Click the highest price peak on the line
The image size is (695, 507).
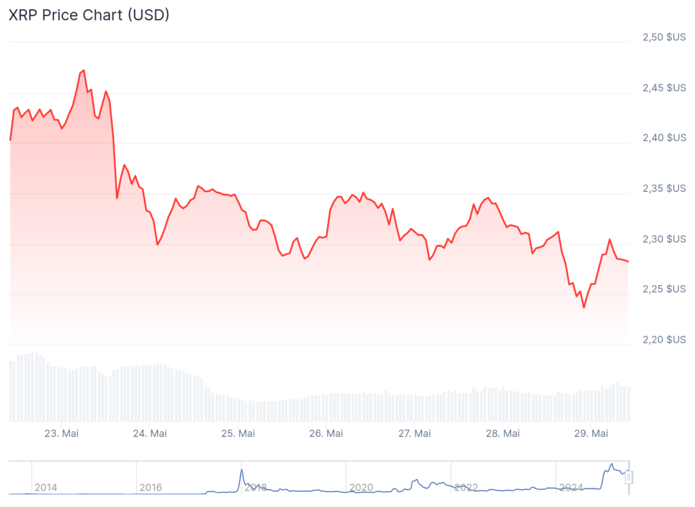click(83, 70)
